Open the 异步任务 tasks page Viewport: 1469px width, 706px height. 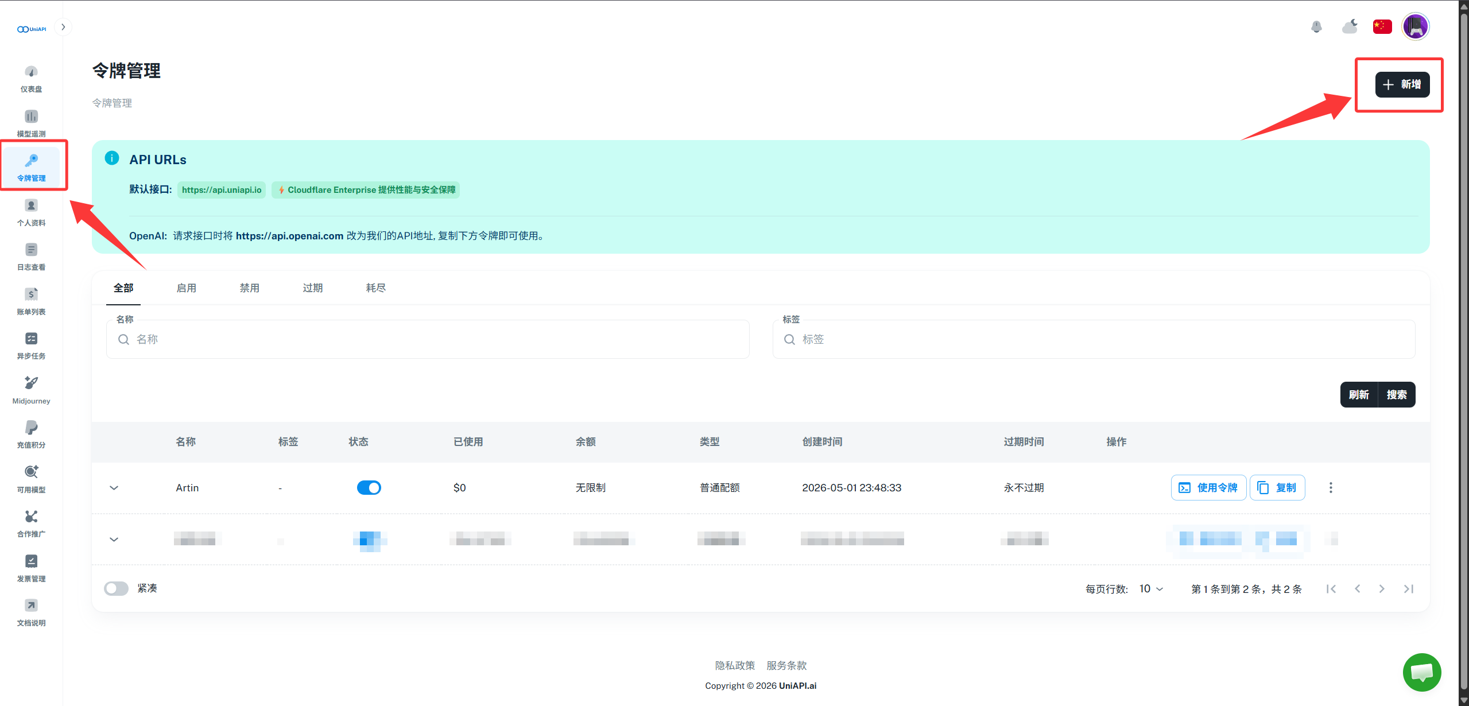click(31, 346)
